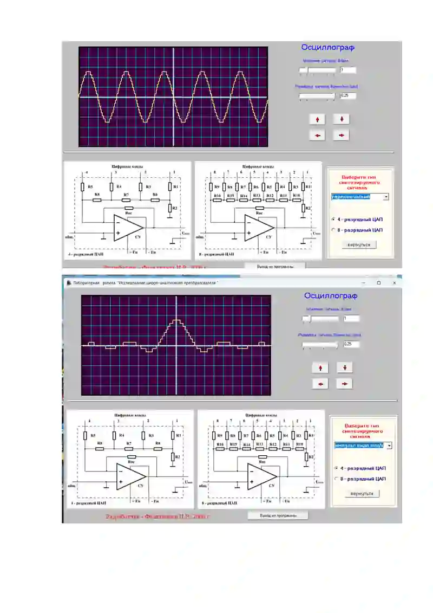Screen dimensions: 433x613
Task: Select 8-разрядный ЦАП radio in upper screenshot
Action: [333, 230]
